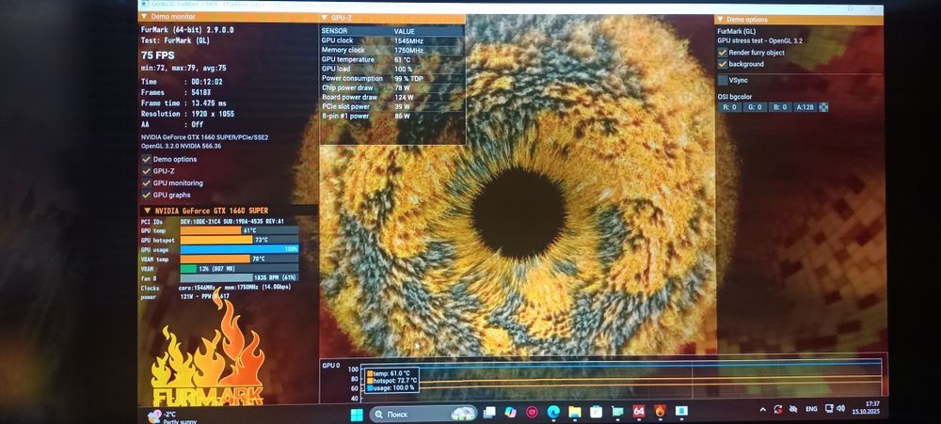Screen dimensions: 941x424
Task: Select the Memory clock row in GPU-Z
Action: 392,51
